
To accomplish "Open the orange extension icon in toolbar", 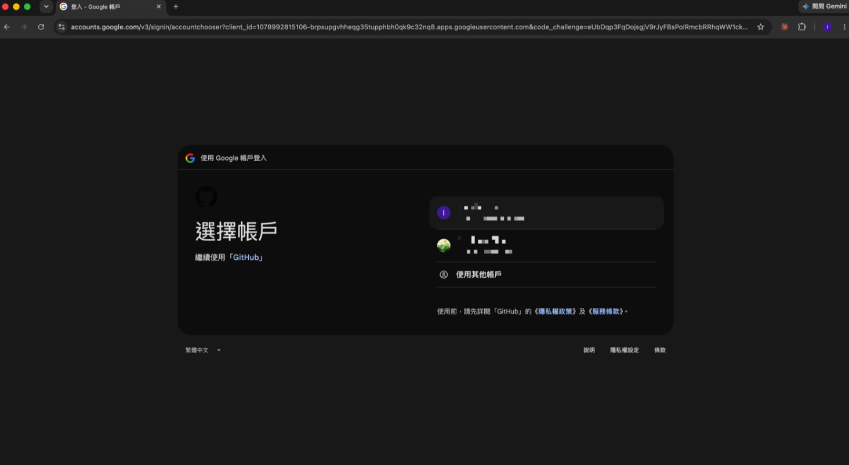I will [785, 27].
